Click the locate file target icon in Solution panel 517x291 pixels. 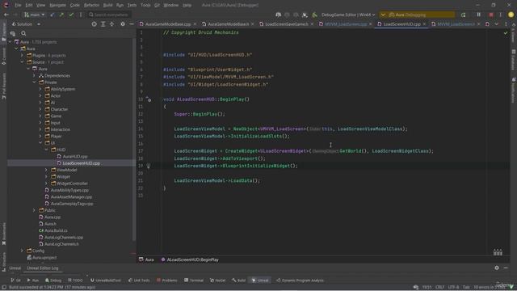(x=94, y=24)
